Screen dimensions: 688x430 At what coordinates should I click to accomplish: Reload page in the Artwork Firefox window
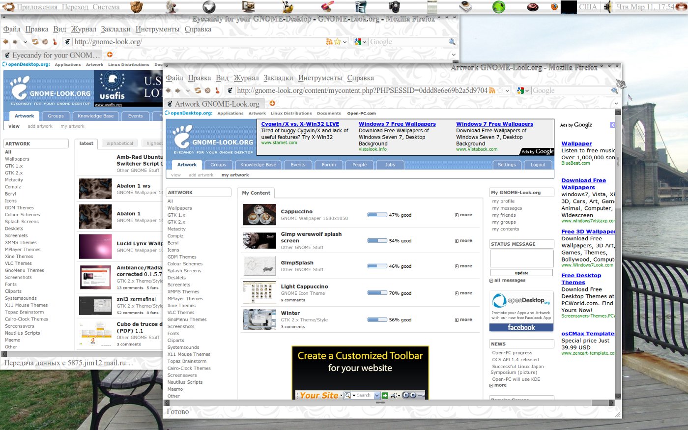tap(198, 90)
